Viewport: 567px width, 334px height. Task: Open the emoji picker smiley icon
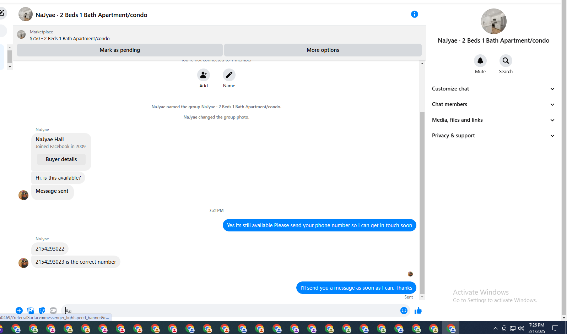tap(404, 311)
